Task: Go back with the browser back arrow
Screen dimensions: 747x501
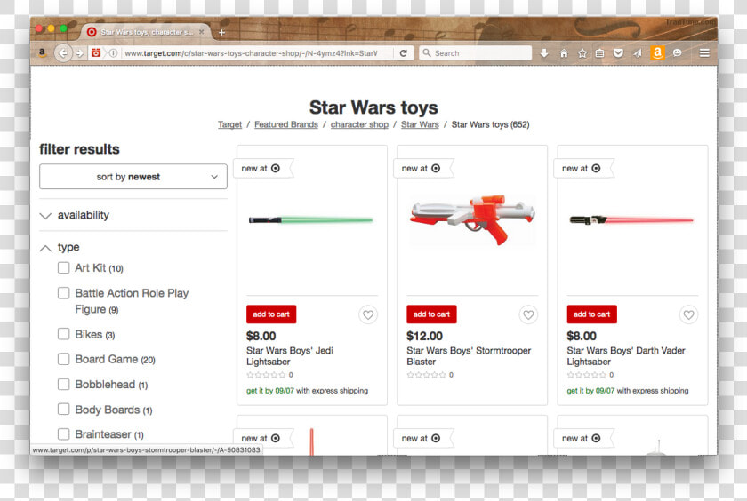Action: pos(63,52)
